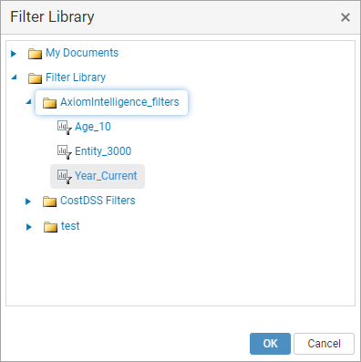Expand the CostDSS Filters node arrow
This screenshot has width=361, height=362.
tap(28, 202)
